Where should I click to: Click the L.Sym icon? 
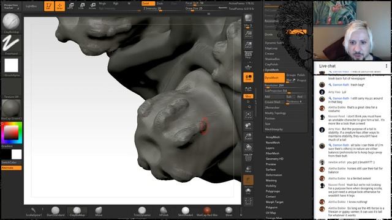tap(248, 89)
